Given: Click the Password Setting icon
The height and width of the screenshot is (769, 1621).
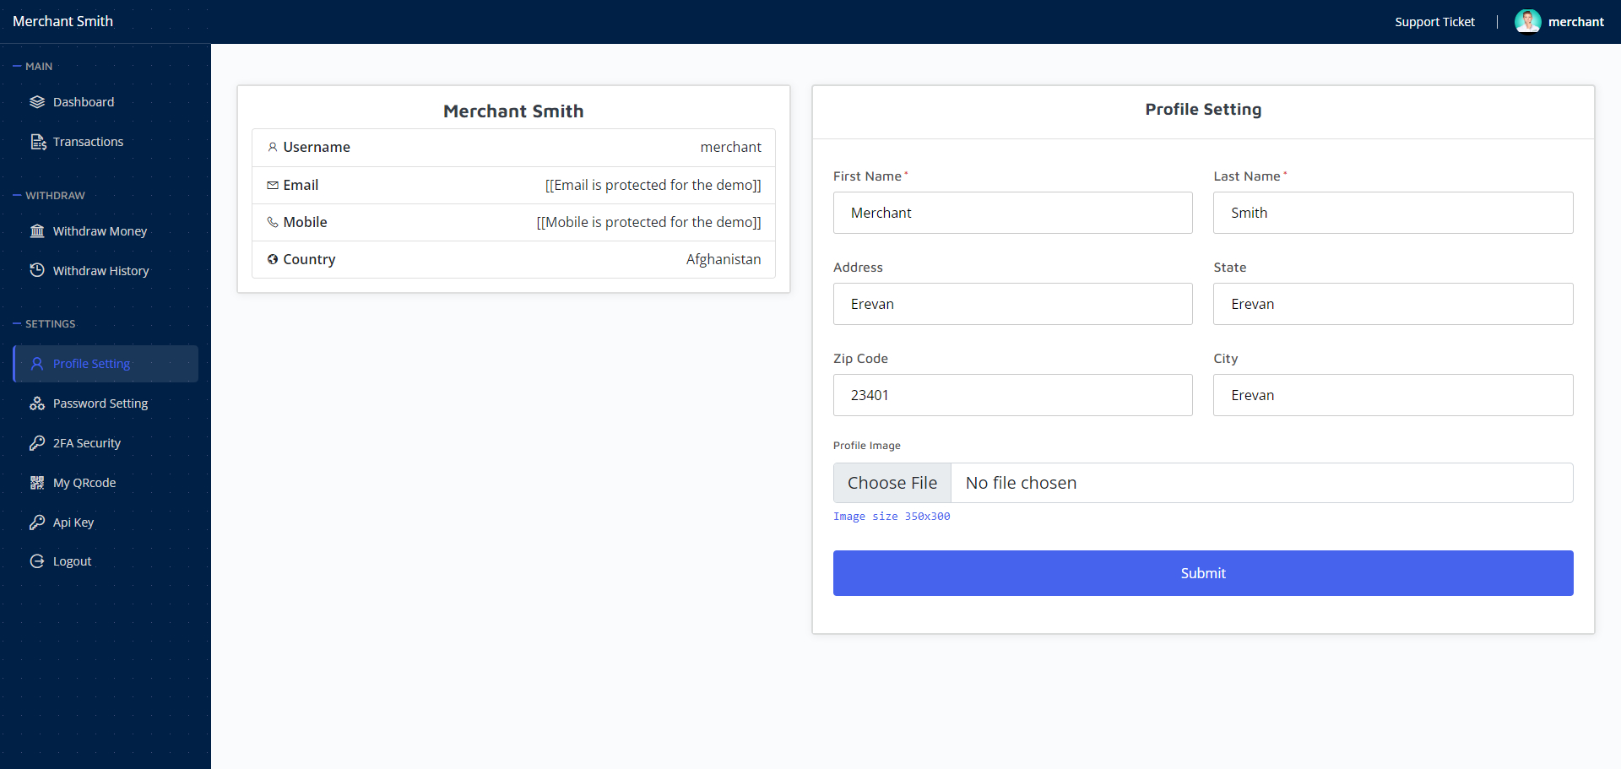Looking at the screenshot, I should pyautogui.click(x=37, y=403).
